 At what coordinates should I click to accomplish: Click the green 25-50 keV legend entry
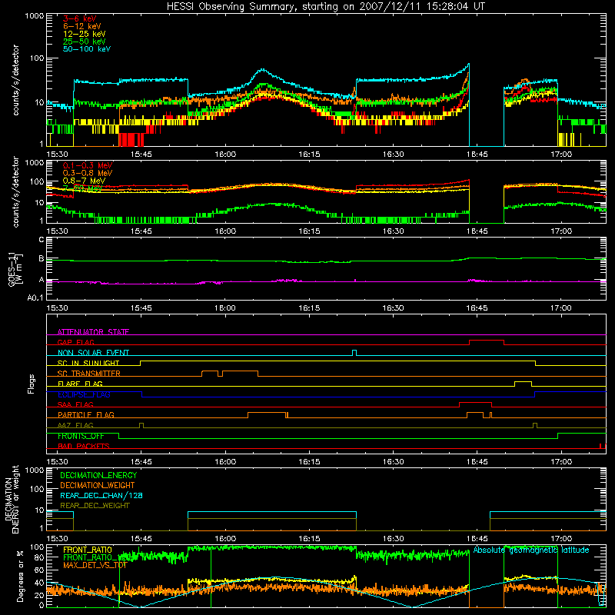[85, 42]
